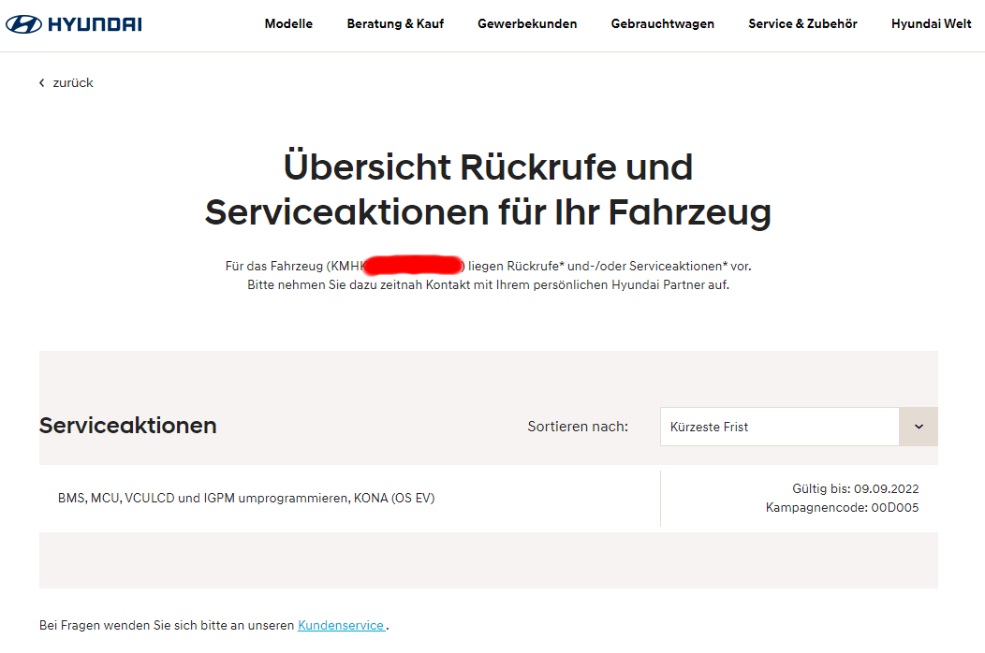Click the Sortieren nach label
Viewport: 985px width, 653px height.
tap(578, 427)
